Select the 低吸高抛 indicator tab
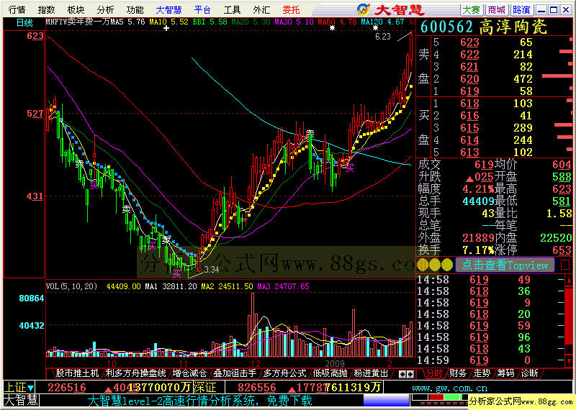Screen dimensions: 576x410 (x=330, y=373)
